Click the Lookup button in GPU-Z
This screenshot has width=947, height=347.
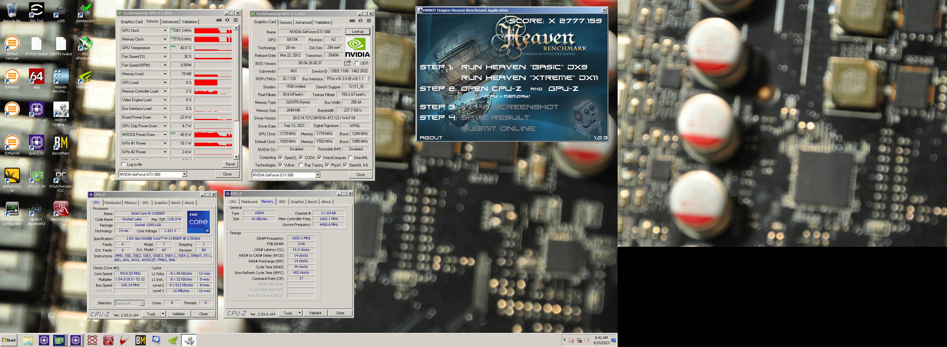[358, 31]
